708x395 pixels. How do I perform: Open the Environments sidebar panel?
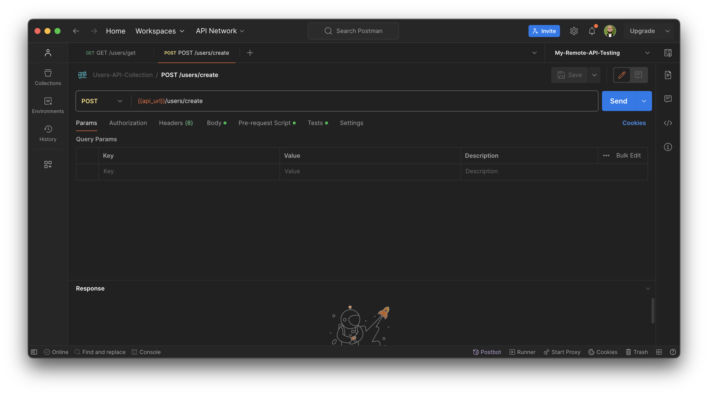[48, 105]
